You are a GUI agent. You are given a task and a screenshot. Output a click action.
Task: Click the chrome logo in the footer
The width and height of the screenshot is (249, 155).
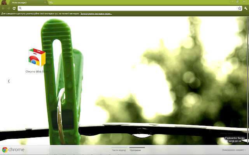click(x=13, y=150)
